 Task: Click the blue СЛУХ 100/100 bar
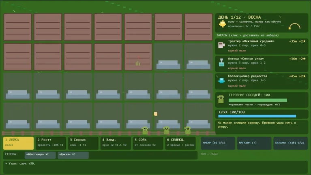257,116
